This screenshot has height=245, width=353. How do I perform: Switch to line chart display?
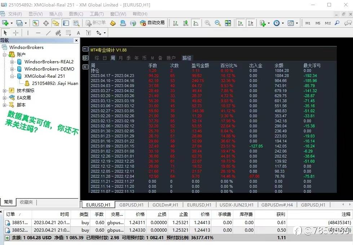click(x=196, y=23)
